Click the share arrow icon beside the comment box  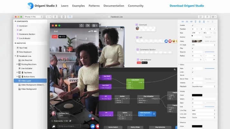tap(53, 126)
